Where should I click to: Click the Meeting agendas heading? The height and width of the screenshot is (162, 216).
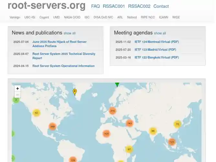tap(133, 33)
